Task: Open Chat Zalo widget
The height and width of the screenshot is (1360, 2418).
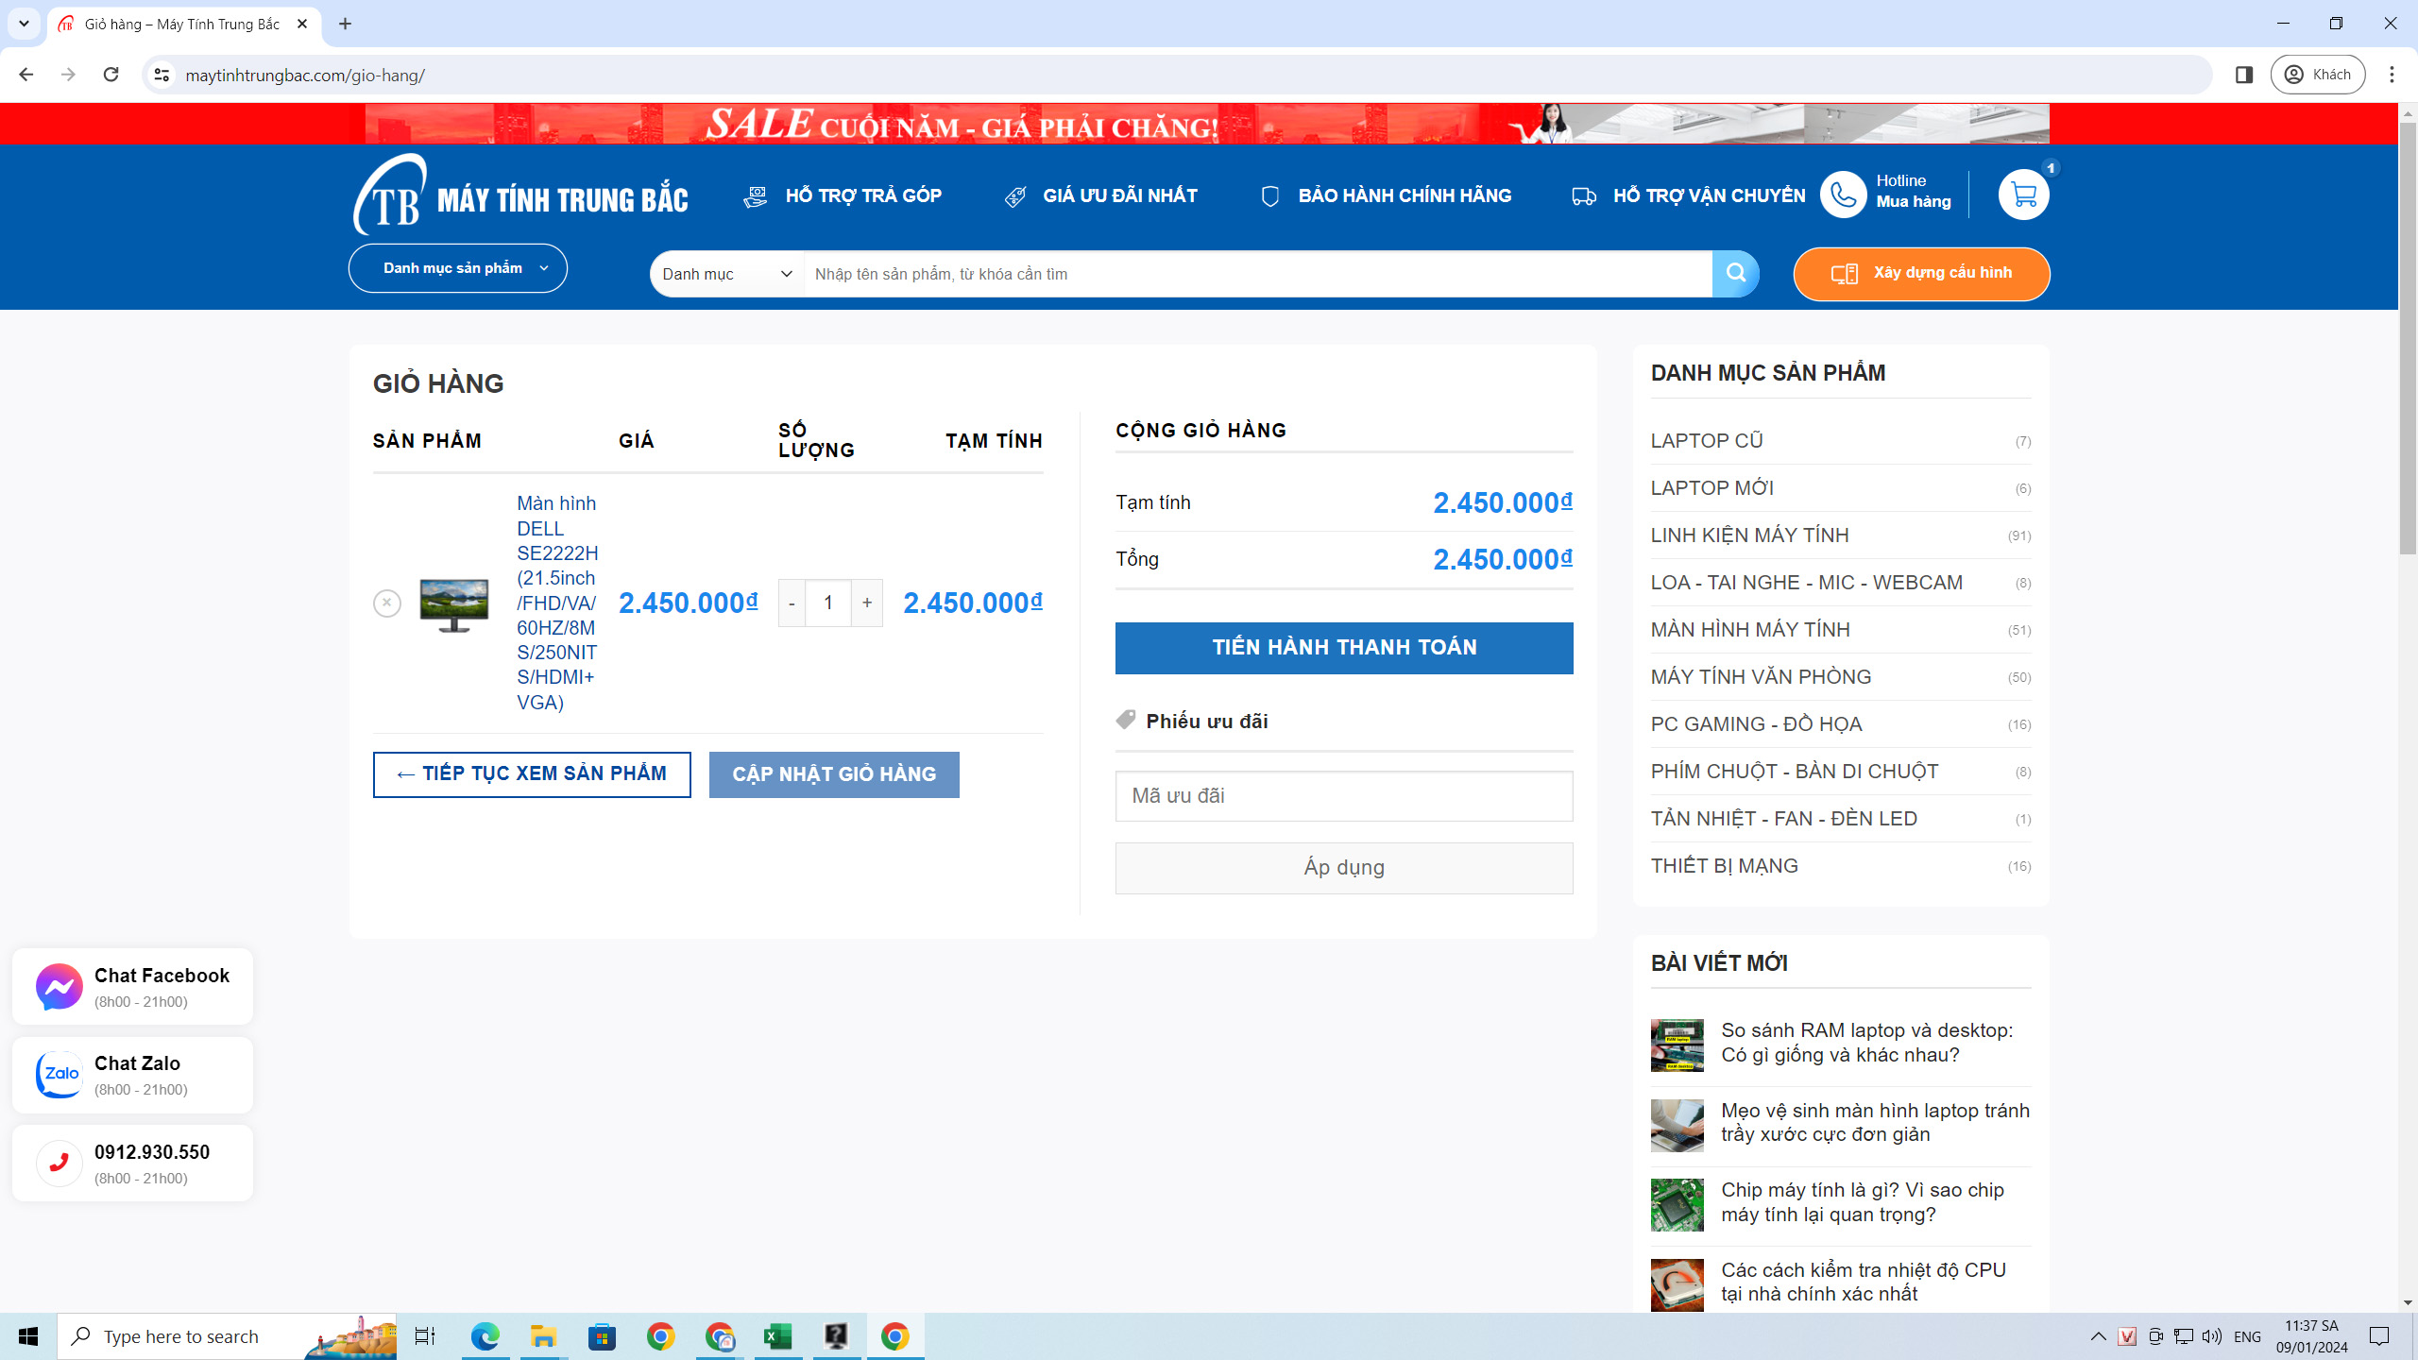Action: [x=132, y=1075]
